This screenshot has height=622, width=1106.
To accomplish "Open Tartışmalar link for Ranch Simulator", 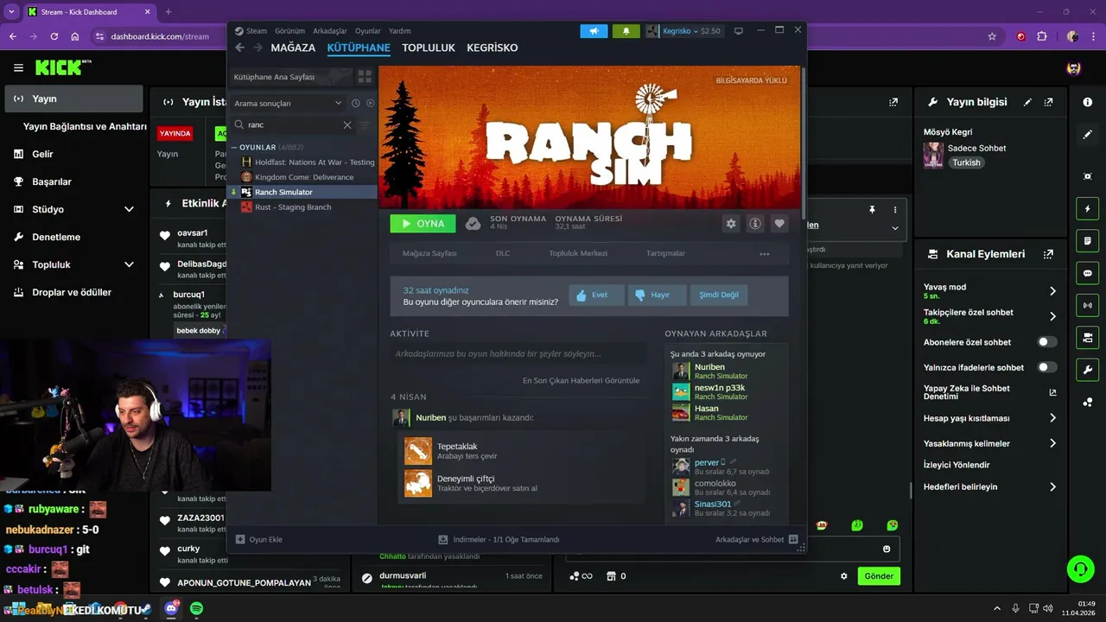I will 665,254.
